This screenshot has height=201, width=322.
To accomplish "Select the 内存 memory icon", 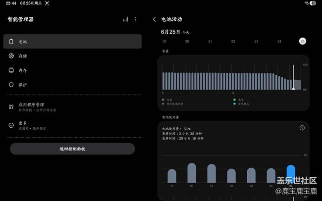I will pyautogui.click(x=11, y=70).
